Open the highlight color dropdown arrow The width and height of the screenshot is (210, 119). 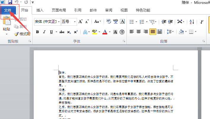click(x=100, y=32)
